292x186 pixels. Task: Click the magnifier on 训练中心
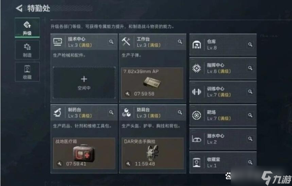tap(250, 92)
